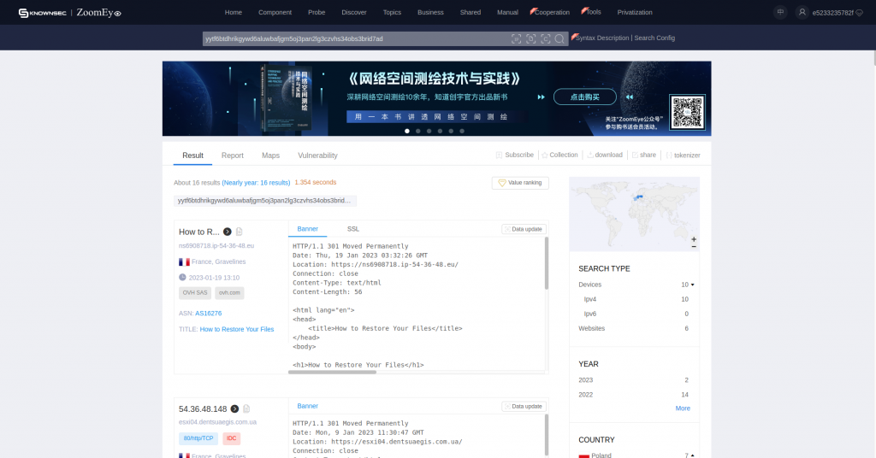876x458 pixels.
Task: Zoom in the map with plus icon
Action: click(694, 239)
